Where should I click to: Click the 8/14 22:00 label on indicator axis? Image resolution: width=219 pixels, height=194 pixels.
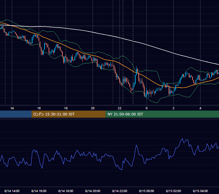(120, 191)
